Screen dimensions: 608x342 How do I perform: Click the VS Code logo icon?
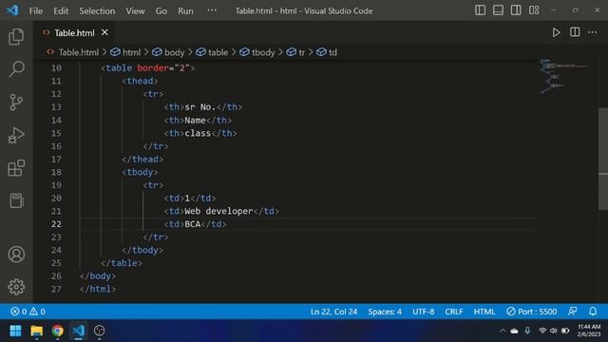(12, 10)
